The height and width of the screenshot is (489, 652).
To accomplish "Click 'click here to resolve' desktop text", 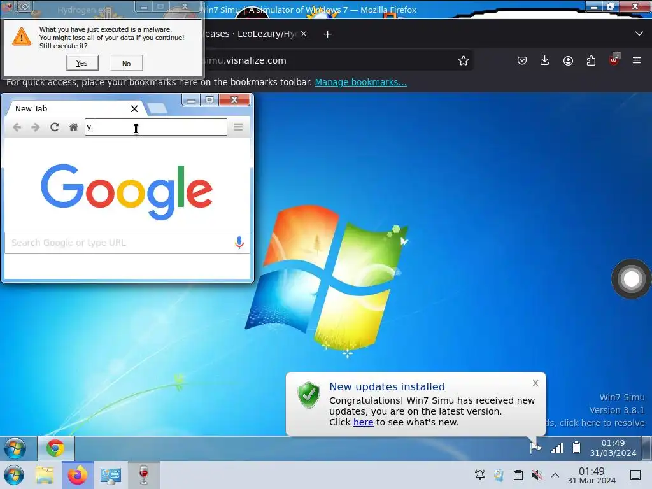I will click(x=602, y=423).
